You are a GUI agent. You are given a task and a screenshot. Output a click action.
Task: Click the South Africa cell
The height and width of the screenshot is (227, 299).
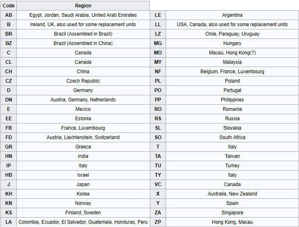click(232, 137)
